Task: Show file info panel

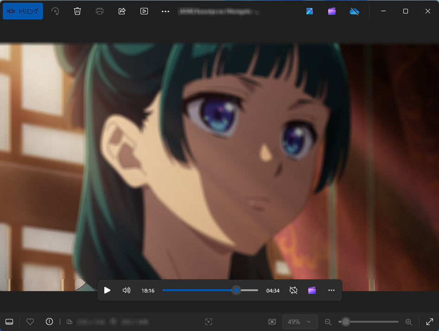Action: click(49, 322)
